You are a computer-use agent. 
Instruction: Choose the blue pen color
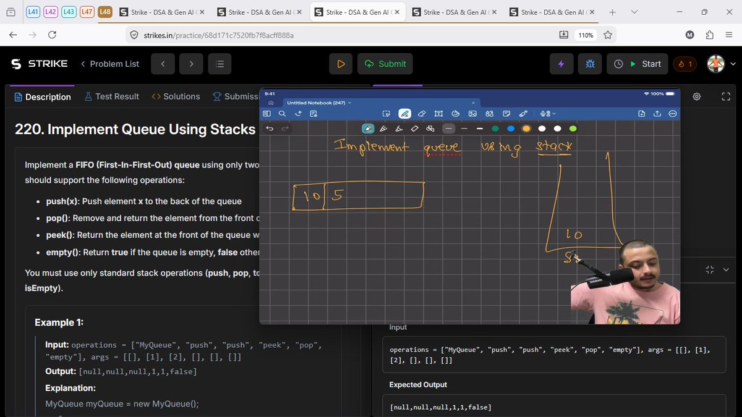pos(511,128)
